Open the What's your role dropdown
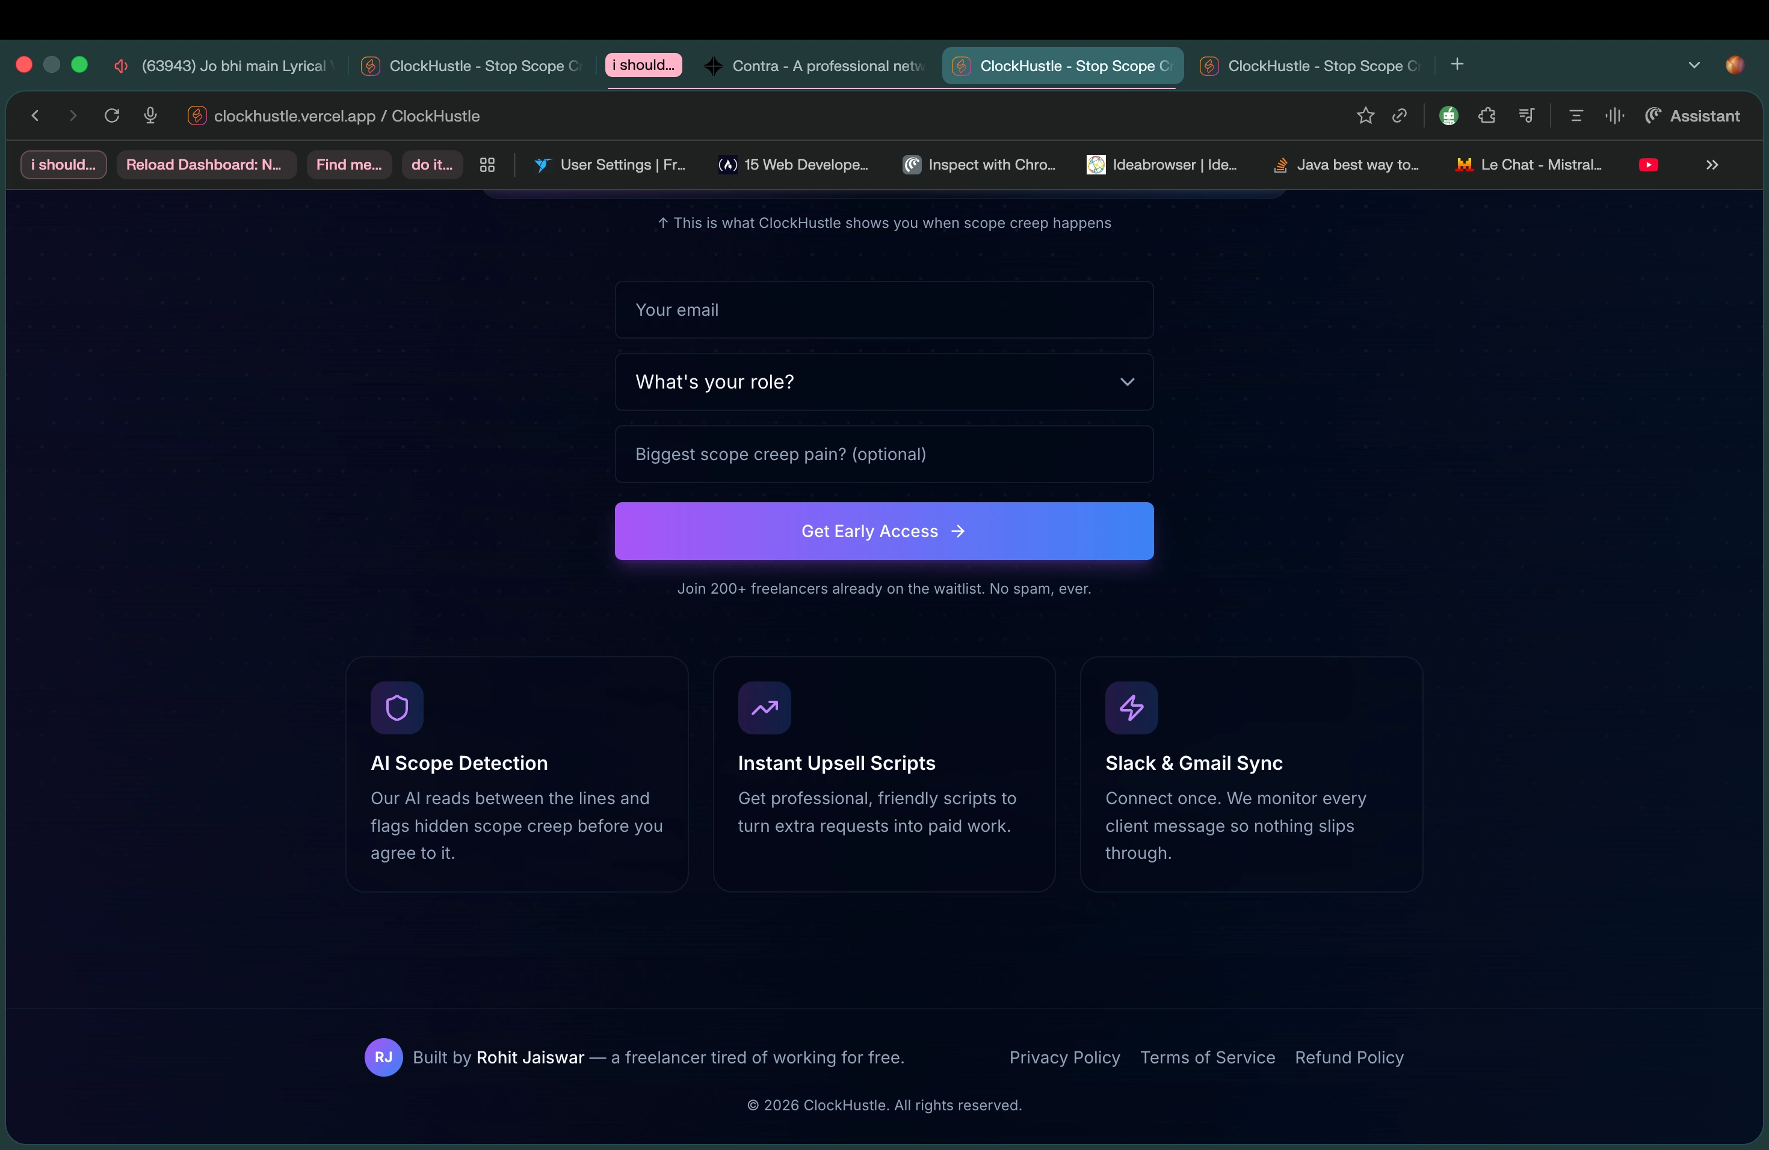1769x1150 pixels. click(884, 382)
